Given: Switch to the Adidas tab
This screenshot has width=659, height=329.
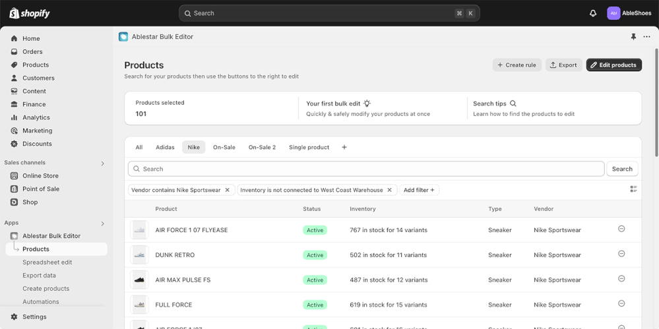Looking at the screenshot, I should [x=165, y=148].
